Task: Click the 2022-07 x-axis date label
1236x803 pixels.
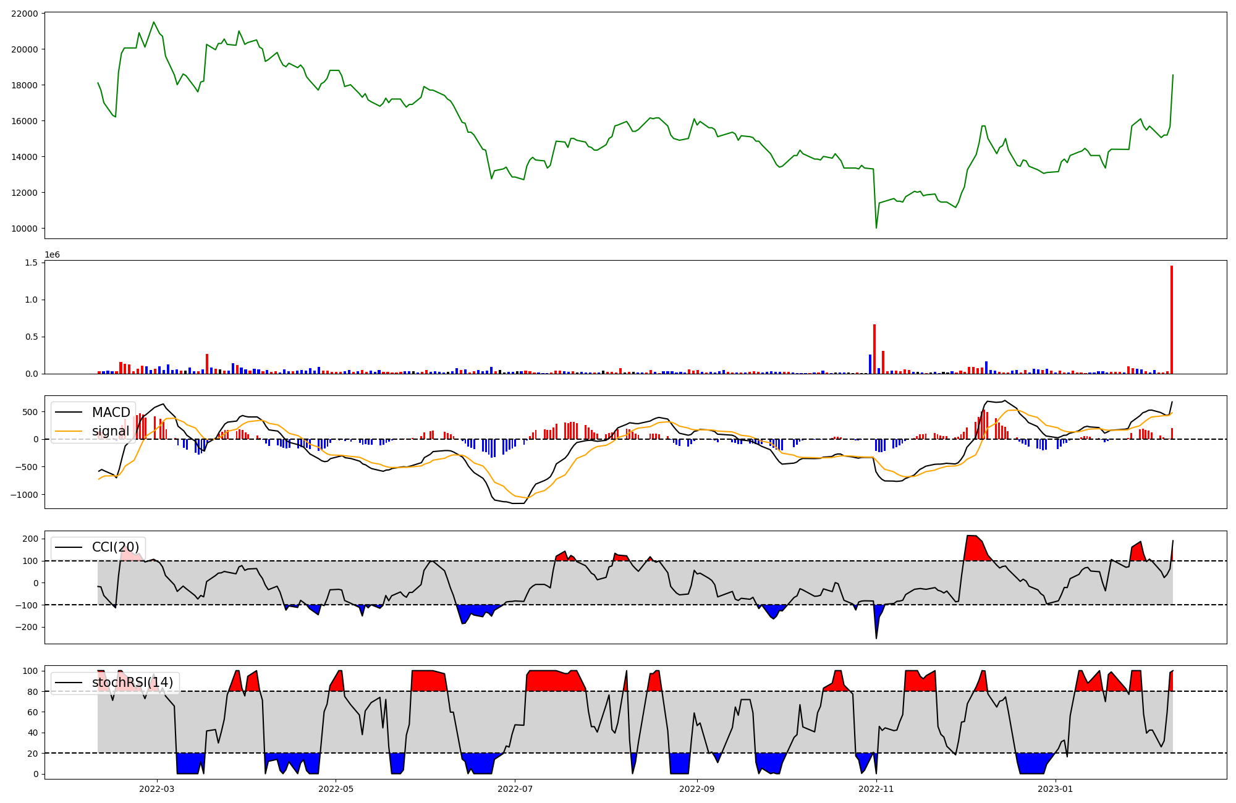Action: click(515, 789)
